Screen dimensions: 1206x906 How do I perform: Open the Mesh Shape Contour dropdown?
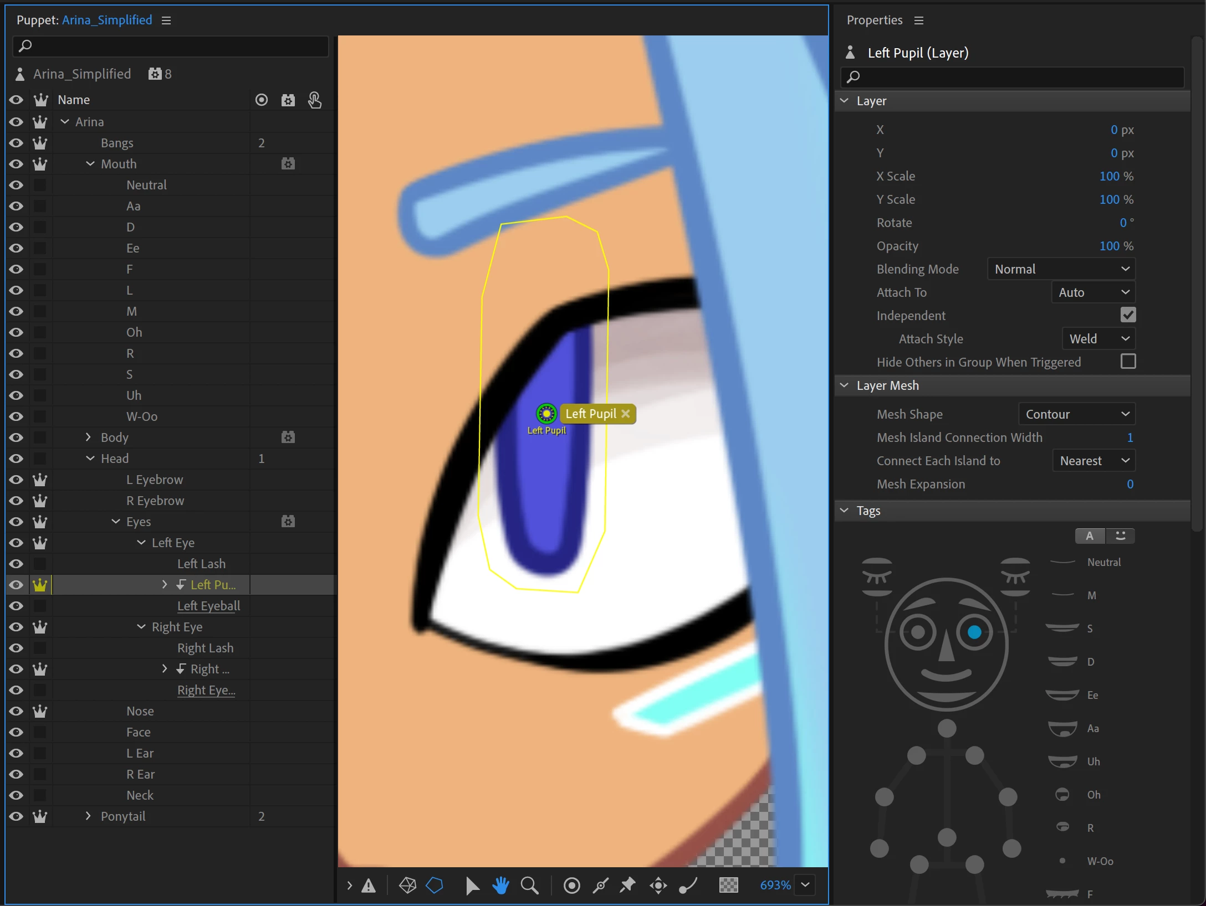tap(1076, 414)
